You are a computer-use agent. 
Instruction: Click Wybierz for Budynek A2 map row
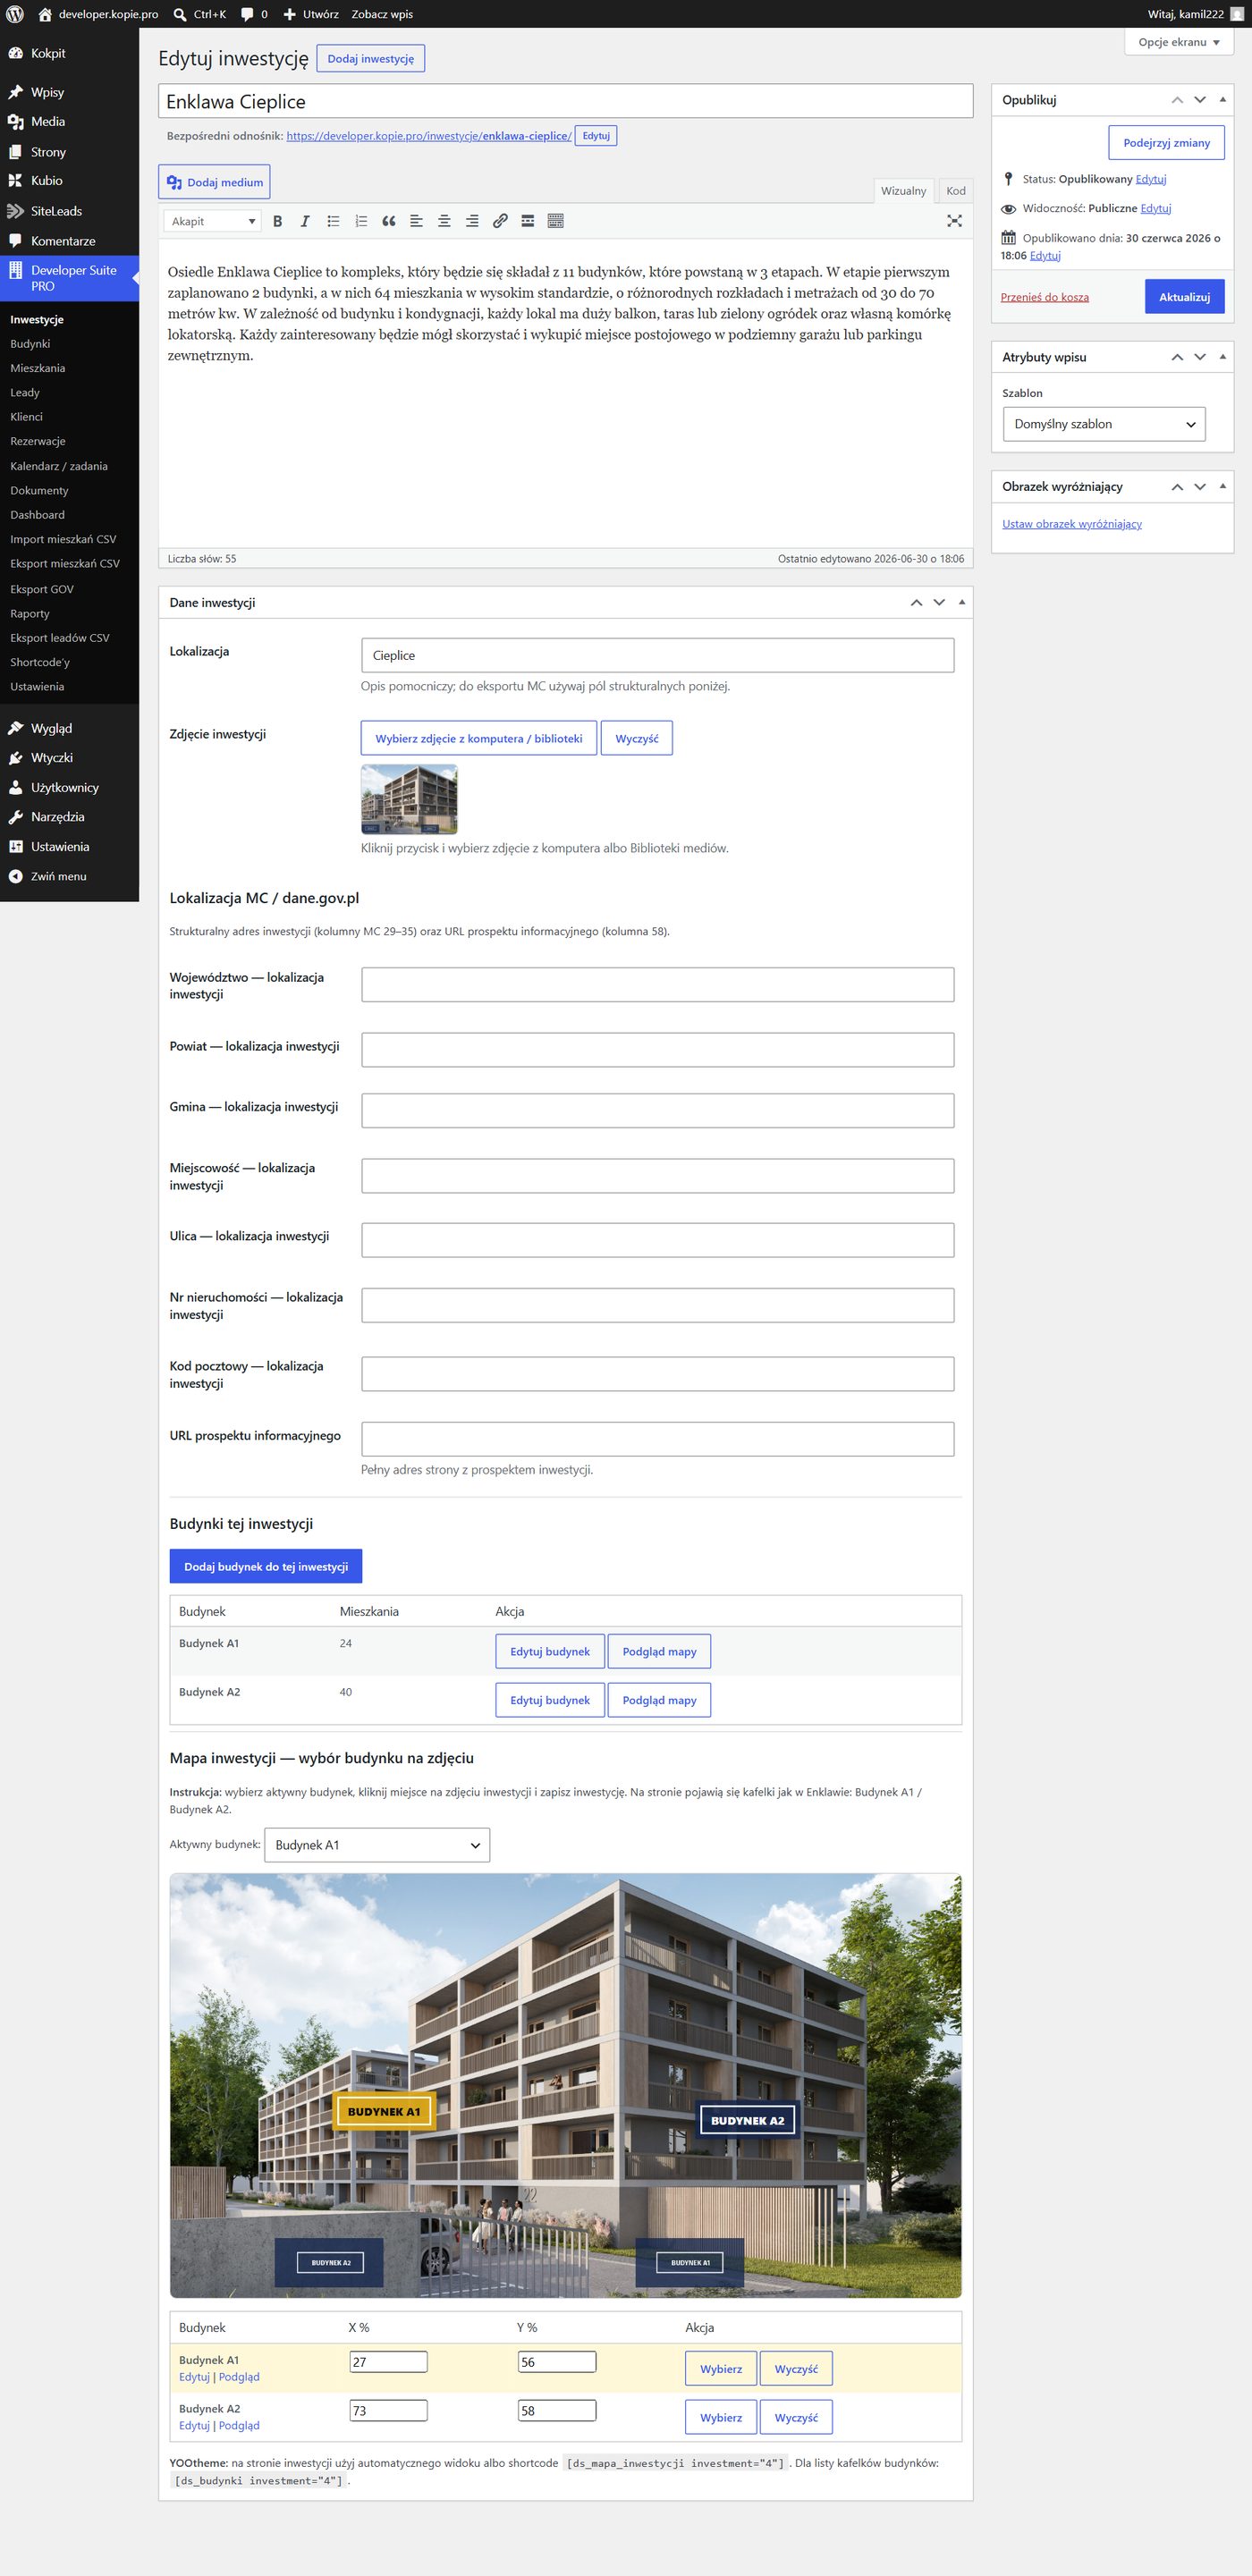pyautogui.click(x=721, y=2418)
